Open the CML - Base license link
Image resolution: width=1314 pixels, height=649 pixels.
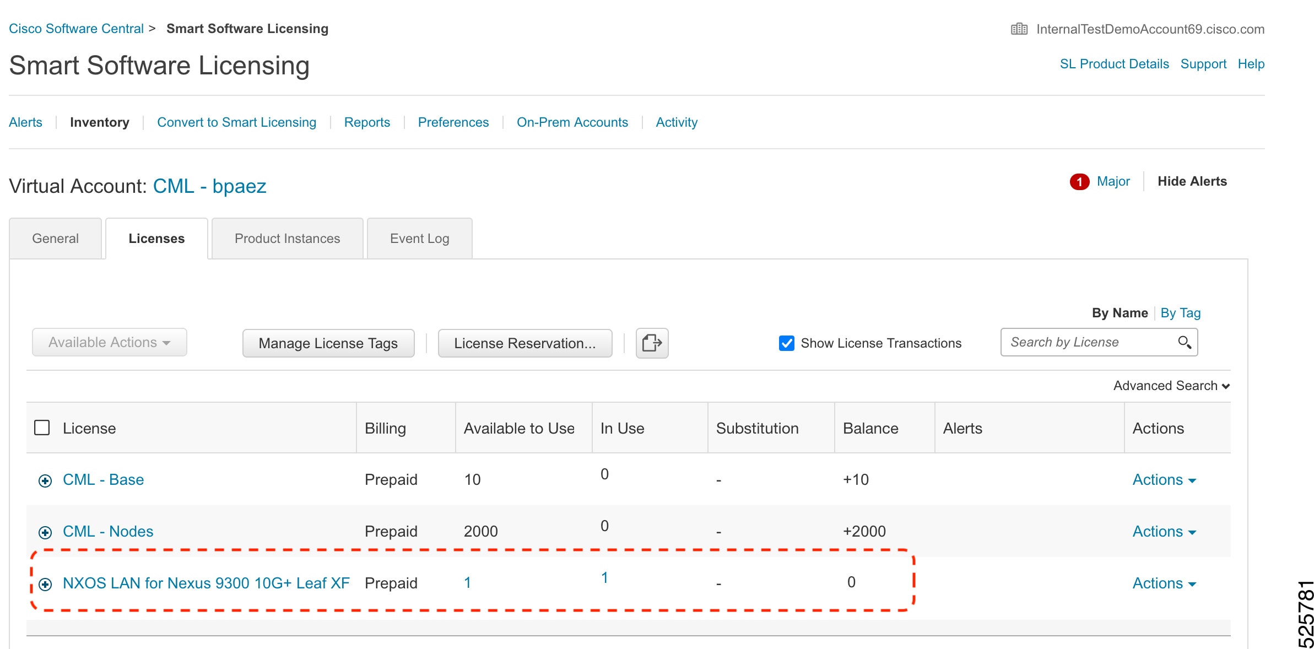point(104,479)
